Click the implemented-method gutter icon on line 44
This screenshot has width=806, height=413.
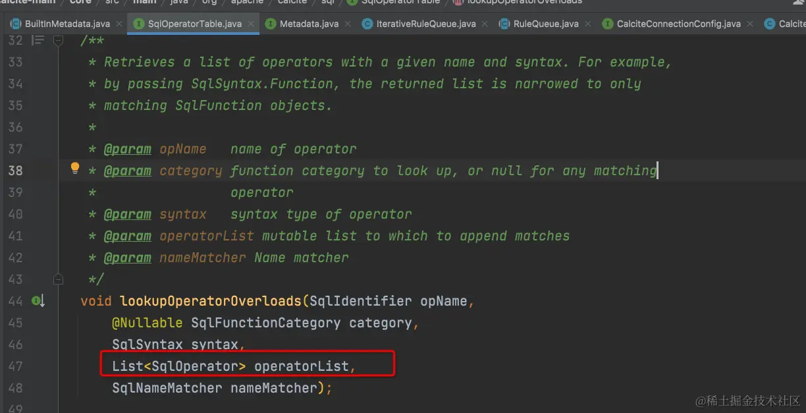(x=38, y=301)
